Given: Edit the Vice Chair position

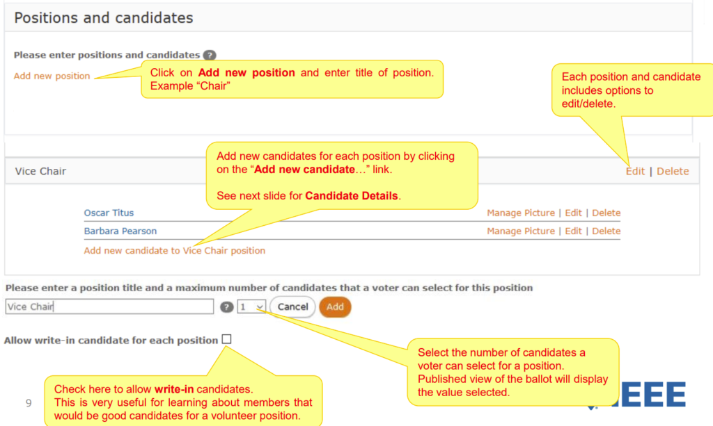Looking at the screenshot, I should (635, 170).
